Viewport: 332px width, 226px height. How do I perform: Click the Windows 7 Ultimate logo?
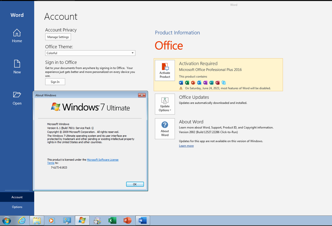(x=90, y=107)
